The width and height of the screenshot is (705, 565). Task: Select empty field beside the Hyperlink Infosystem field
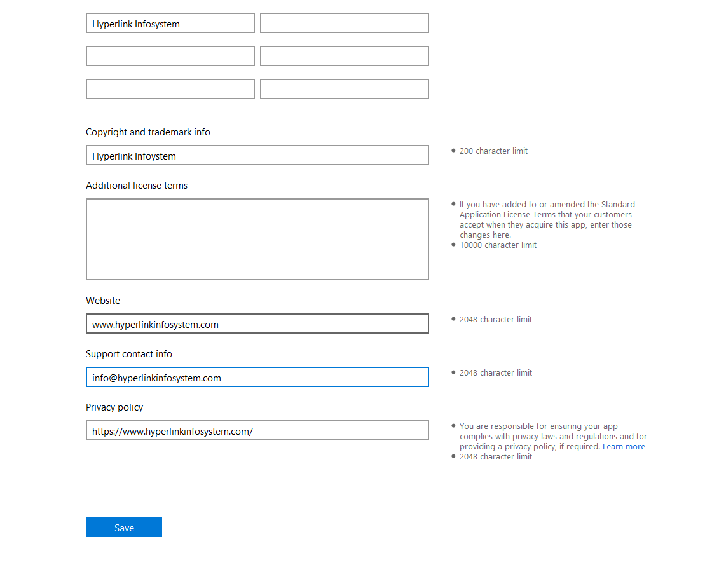coord(345,23)
